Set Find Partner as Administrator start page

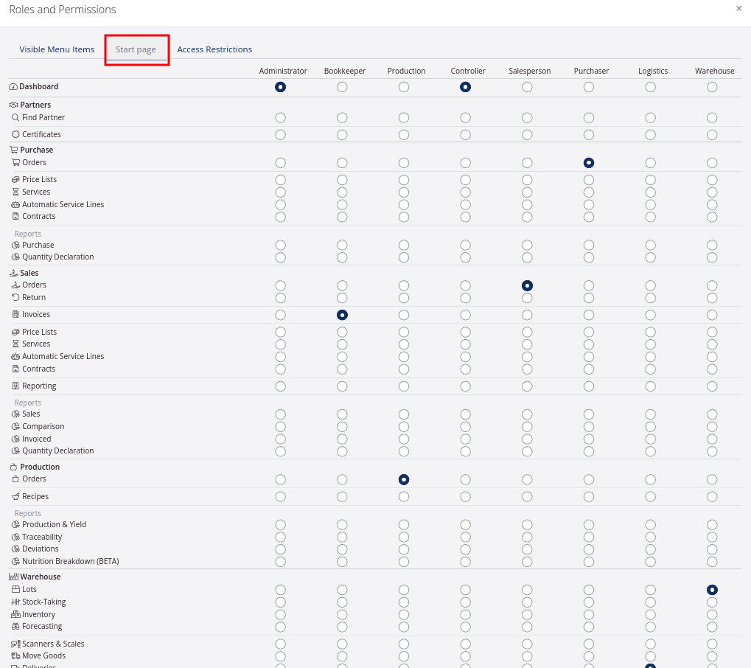280,118
